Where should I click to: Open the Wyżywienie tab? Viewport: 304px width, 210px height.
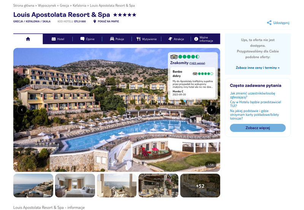[x=147, y=39]
